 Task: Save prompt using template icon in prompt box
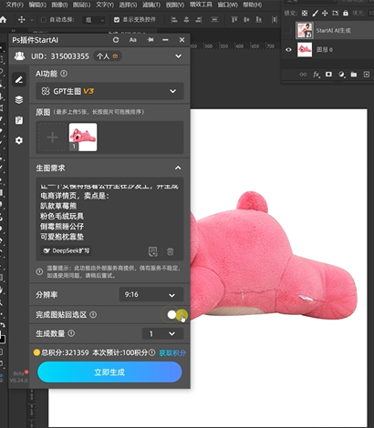tap(153, 251)
